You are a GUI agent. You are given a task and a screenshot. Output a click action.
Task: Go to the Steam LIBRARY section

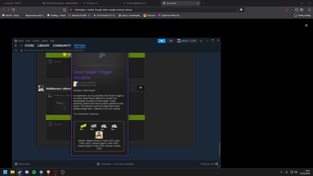(43, 46)
